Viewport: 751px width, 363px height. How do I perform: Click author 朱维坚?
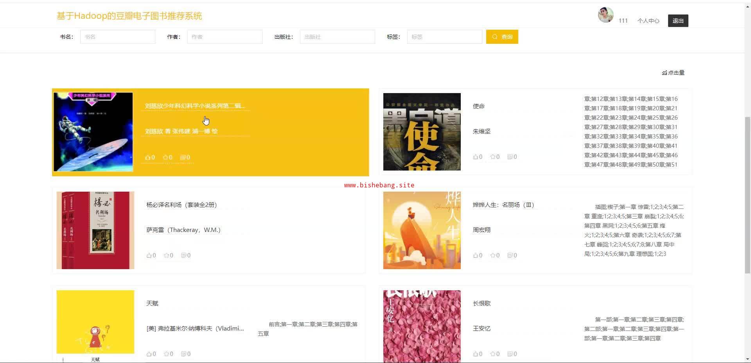tap(482, 131)
